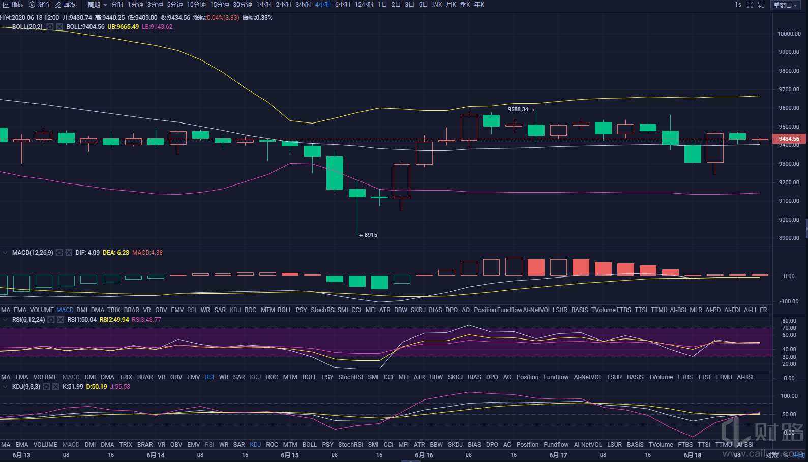Click the 8915 low price marker
This screenshot has height=462, width=808.
point(368,235)
